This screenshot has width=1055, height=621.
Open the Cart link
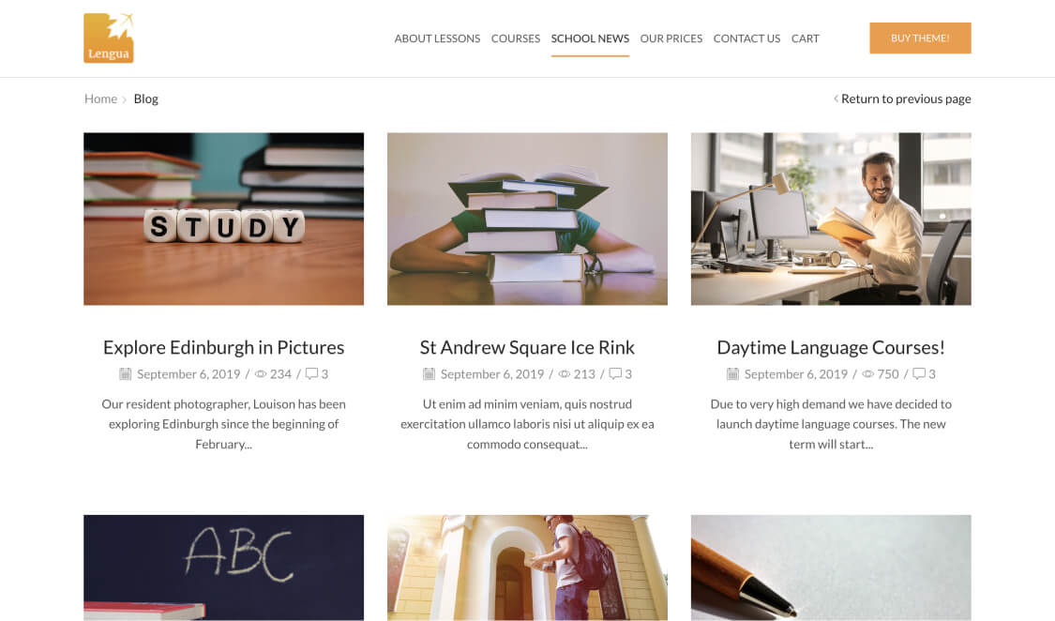806,38
